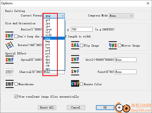This screenshot has width=152, height=113.
Task: Open the Compress Mode dropdown
Action: point(121,16)
